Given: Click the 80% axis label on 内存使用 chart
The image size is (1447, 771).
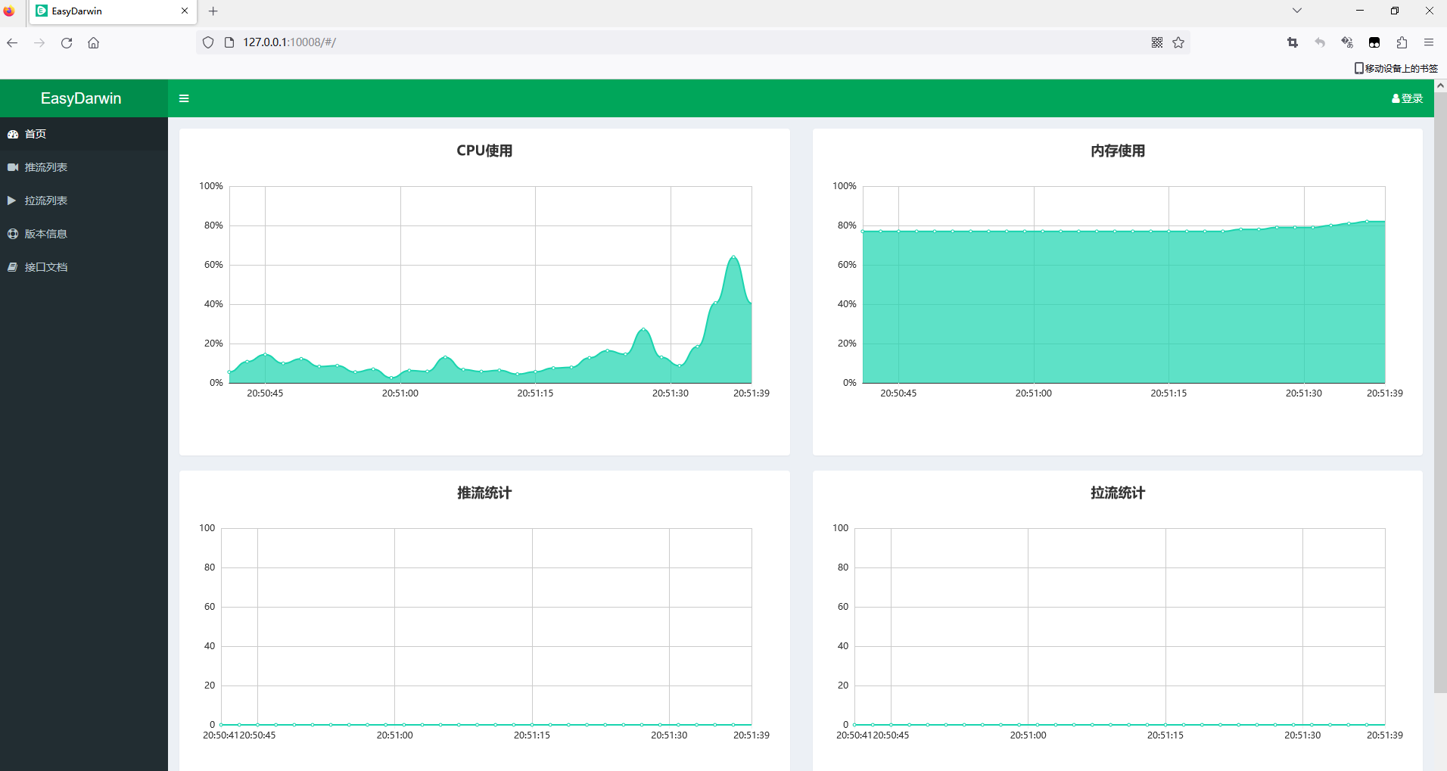Looking at the screenshot, I should point(847,225).
